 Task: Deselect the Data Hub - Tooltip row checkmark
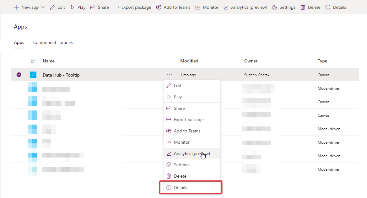point(19,75)
